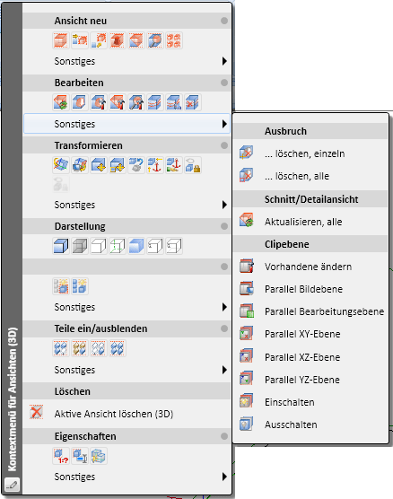Toggle the gray dot on Ansicht neu header
This screenshot has height=499, width=393.
(x=224, y=21)
